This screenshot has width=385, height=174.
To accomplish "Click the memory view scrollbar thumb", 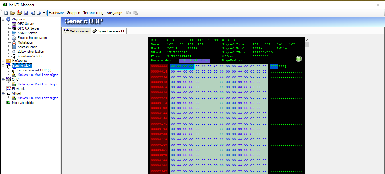I will (307, 45).
